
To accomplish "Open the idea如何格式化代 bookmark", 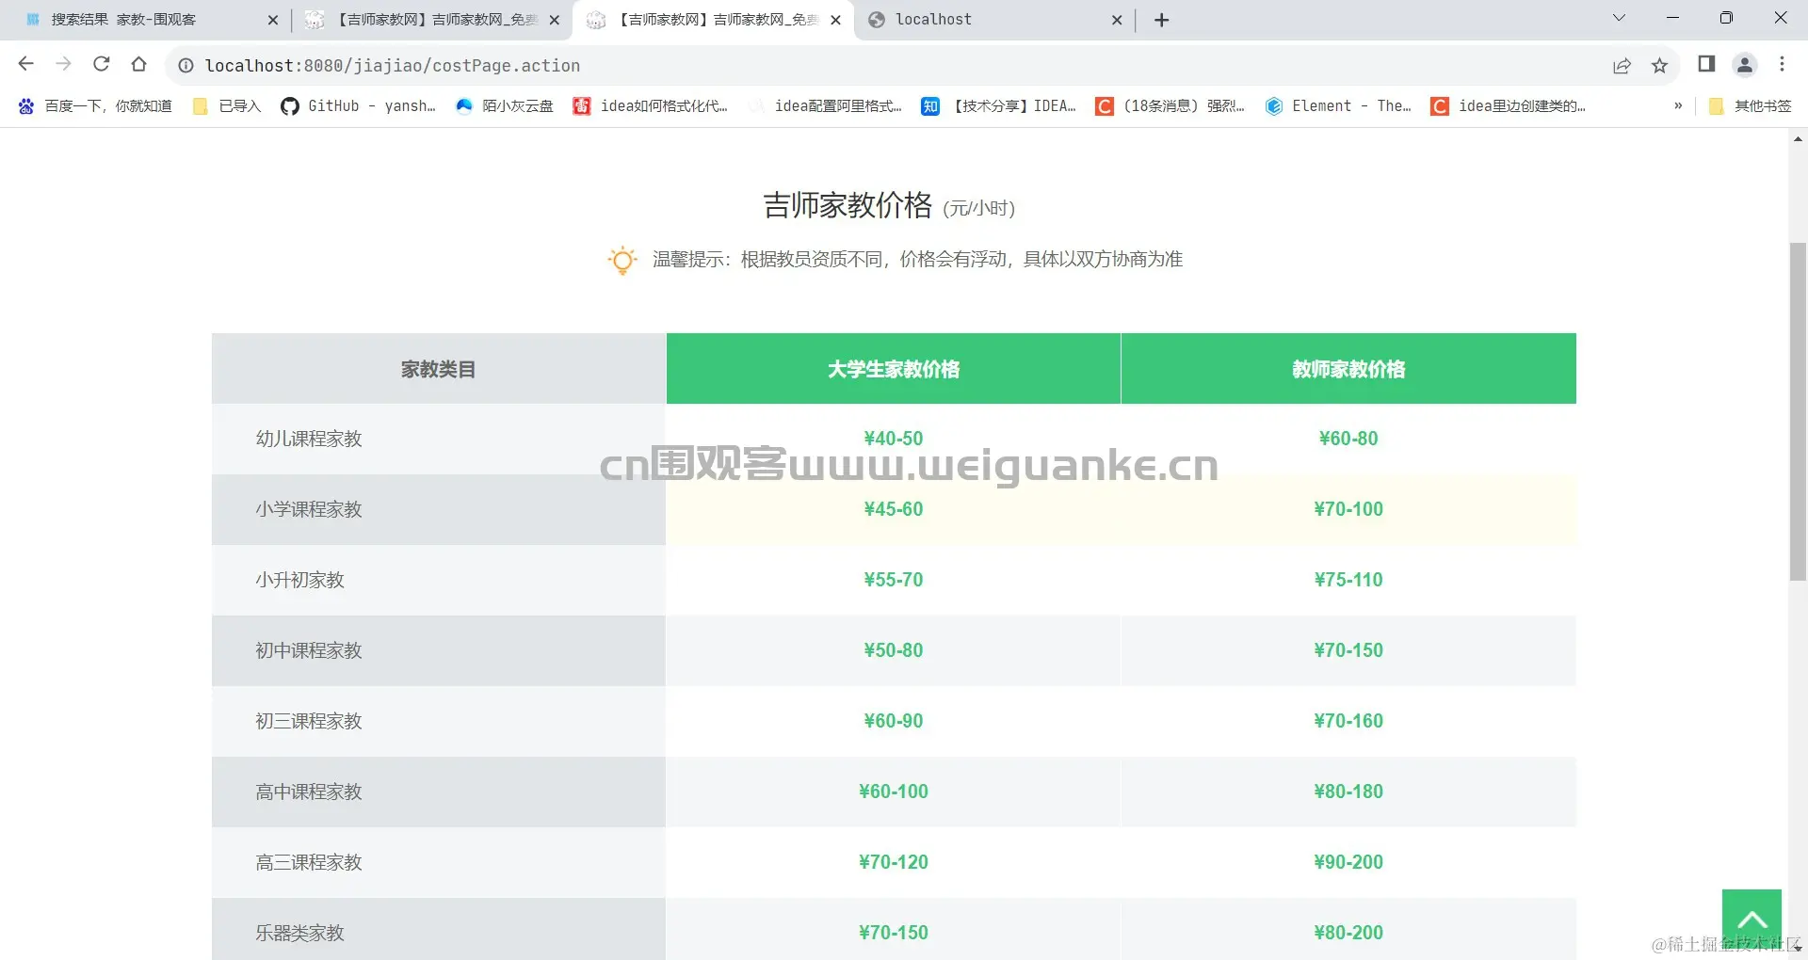I will tap(651, 105).
